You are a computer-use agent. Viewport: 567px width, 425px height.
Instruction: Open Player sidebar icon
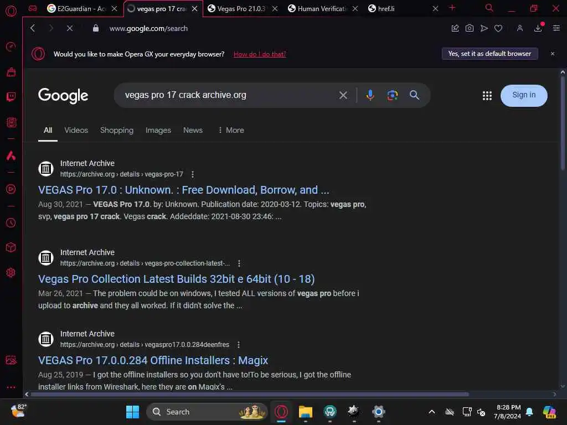click(11, 189)
